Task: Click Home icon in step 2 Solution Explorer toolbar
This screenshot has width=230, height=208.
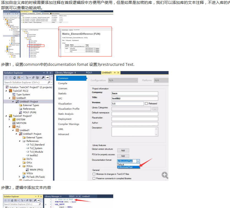Action: pos(12,200)
